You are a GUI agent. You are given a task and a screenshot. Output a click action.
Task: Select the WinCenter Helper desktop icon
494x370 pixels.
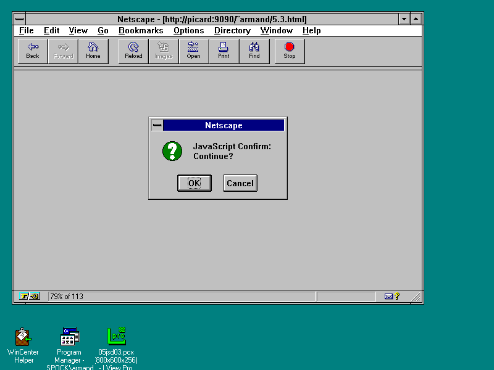(x=23, y=337)
